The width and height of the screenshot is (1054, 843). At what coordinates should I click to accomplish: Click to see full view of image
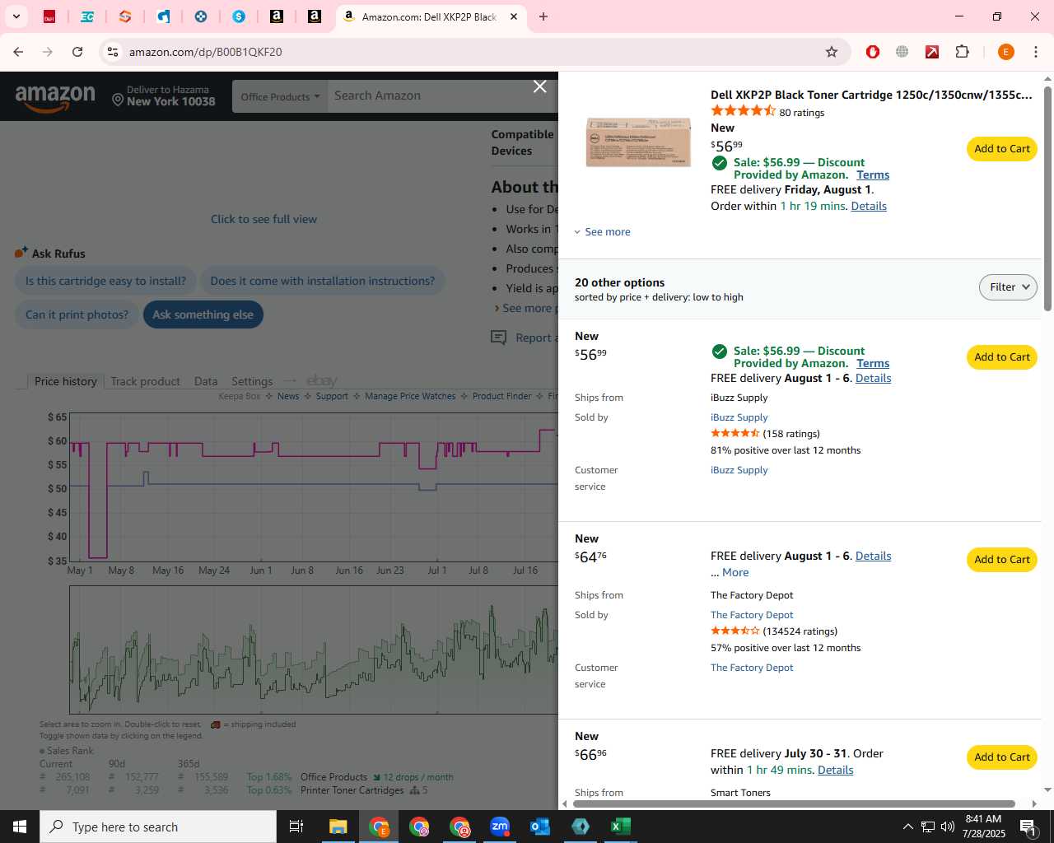pos(263,219)
